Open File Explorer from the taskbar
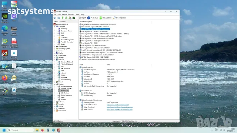The height and width of the screenshot is (133, 237). [x=37, y=130]
